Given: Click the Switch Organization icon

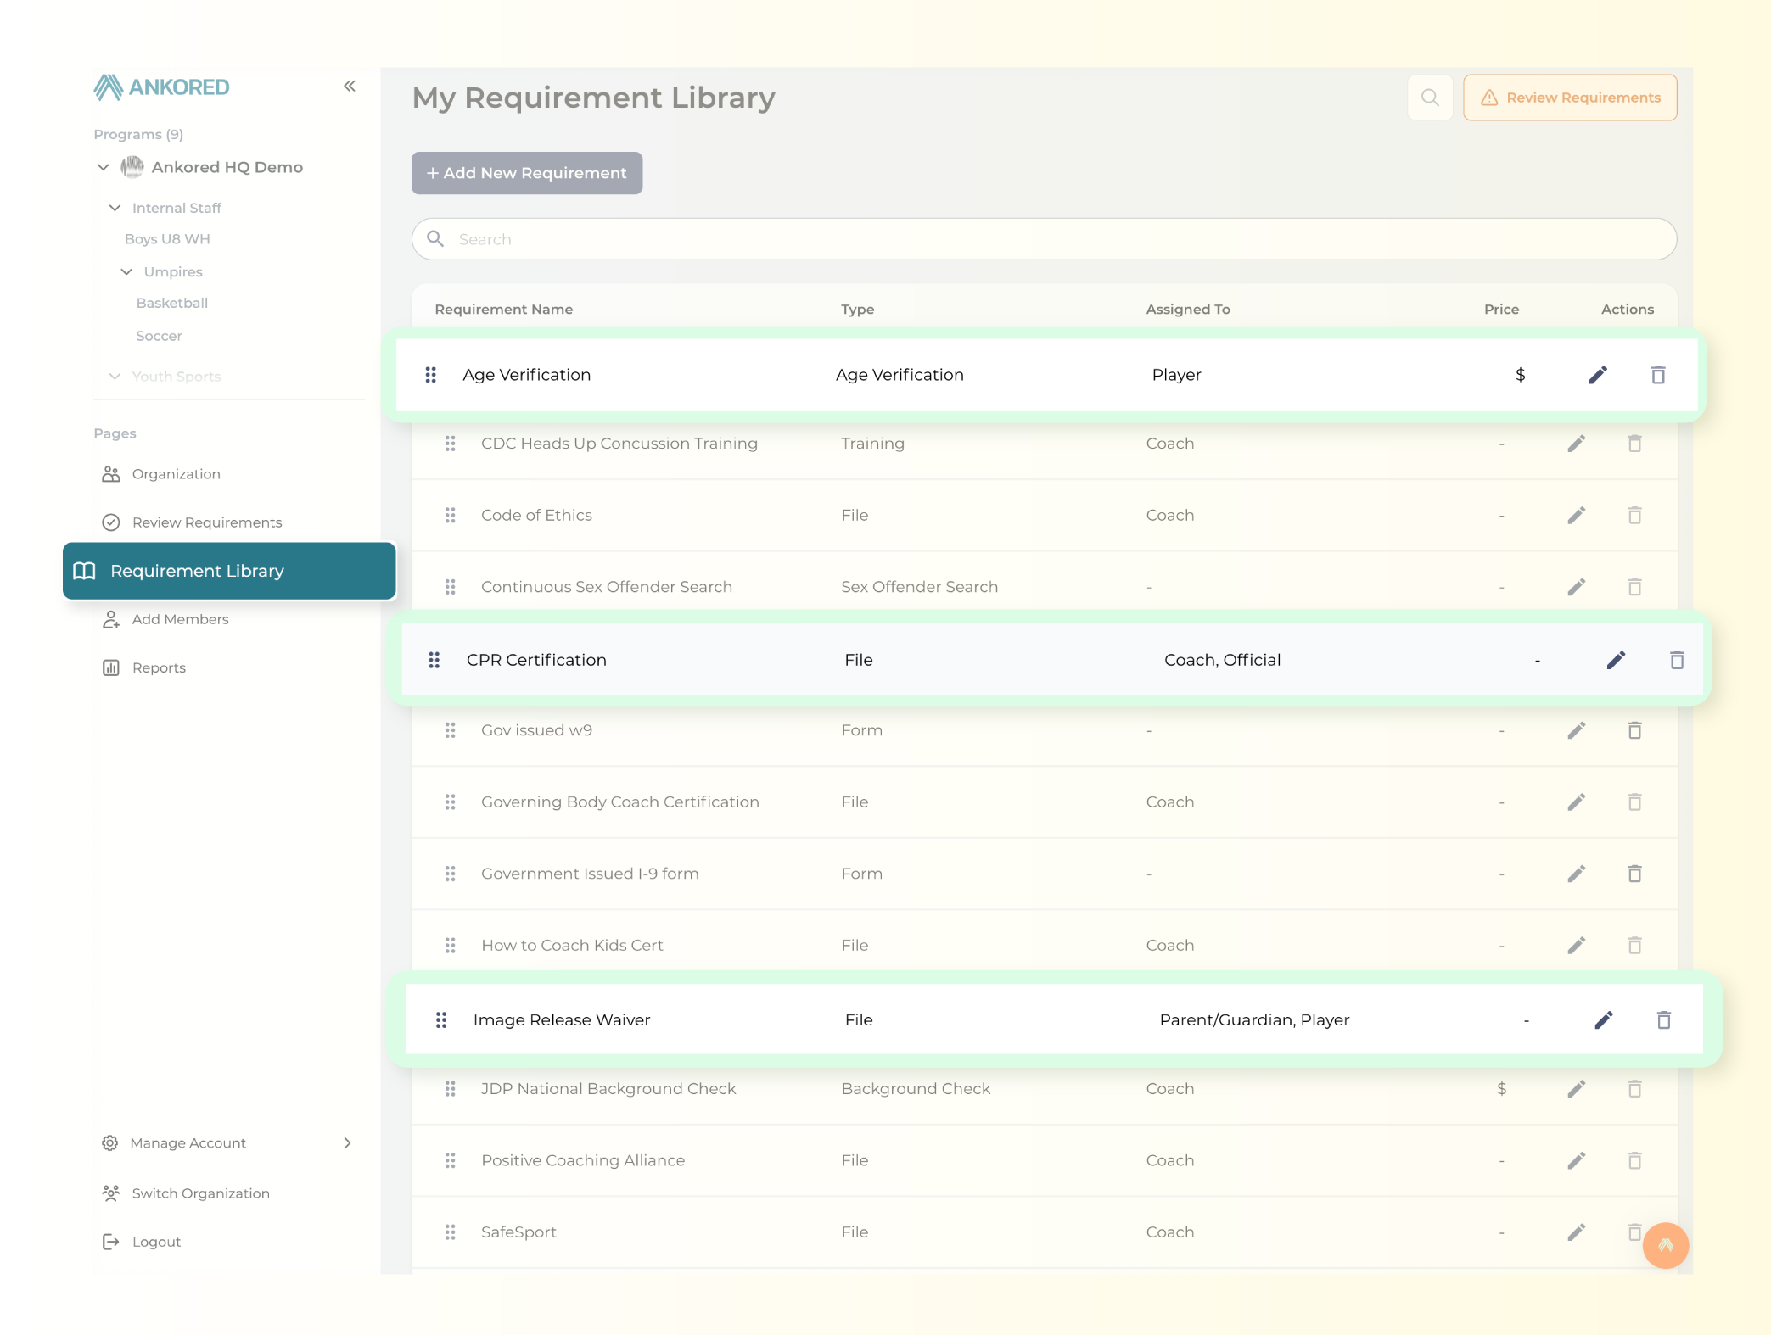Looking at the screenshot, I should pyautogui.click(x=111, y=1193).
